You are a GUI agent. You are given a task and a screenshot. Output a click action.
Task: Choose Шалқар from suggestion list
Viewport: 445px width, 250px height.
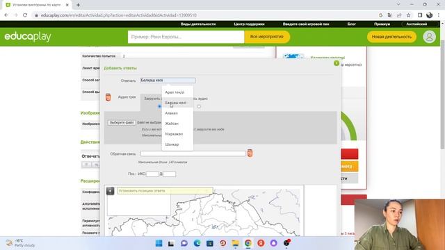coord(177,144)
